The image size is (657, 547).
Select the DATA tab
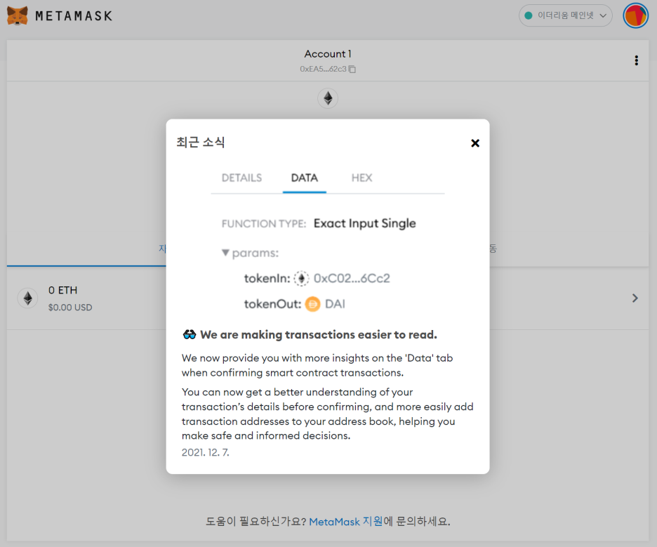[x=305, y=178]
